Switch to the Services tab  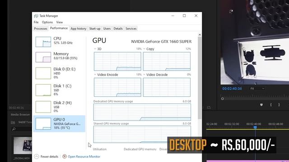[x=131, y=29]
